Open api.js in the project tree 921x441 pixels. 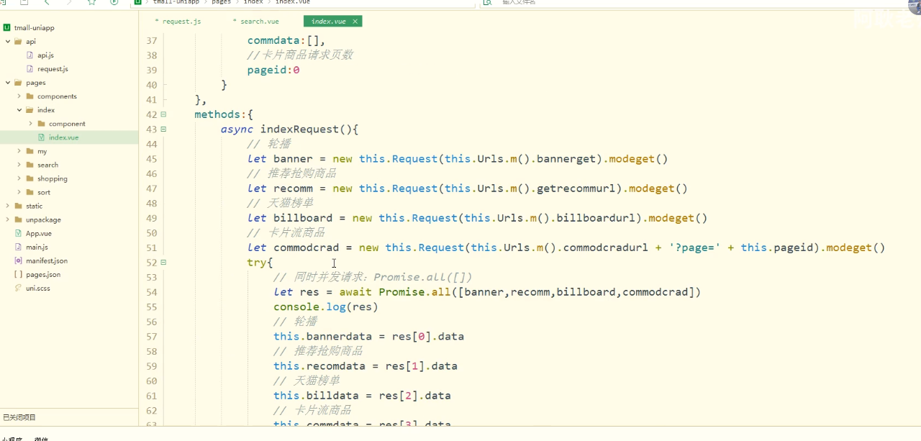[x=45, y=55]
